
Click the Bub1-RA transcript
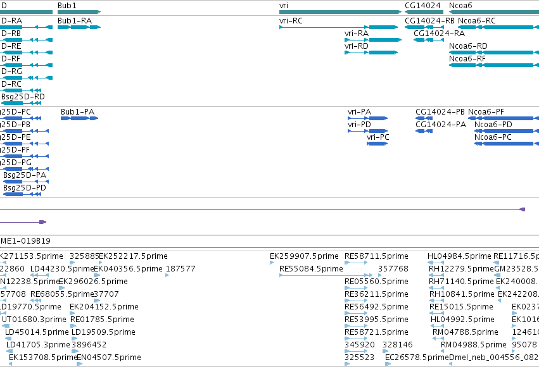79,27
